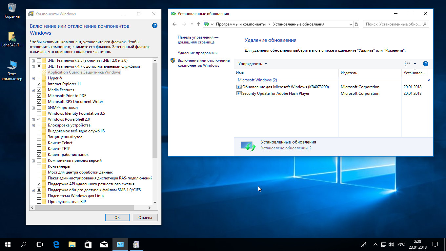
Task: Open Microsoft Edge from the taskbar
Action: pos(56,244)
